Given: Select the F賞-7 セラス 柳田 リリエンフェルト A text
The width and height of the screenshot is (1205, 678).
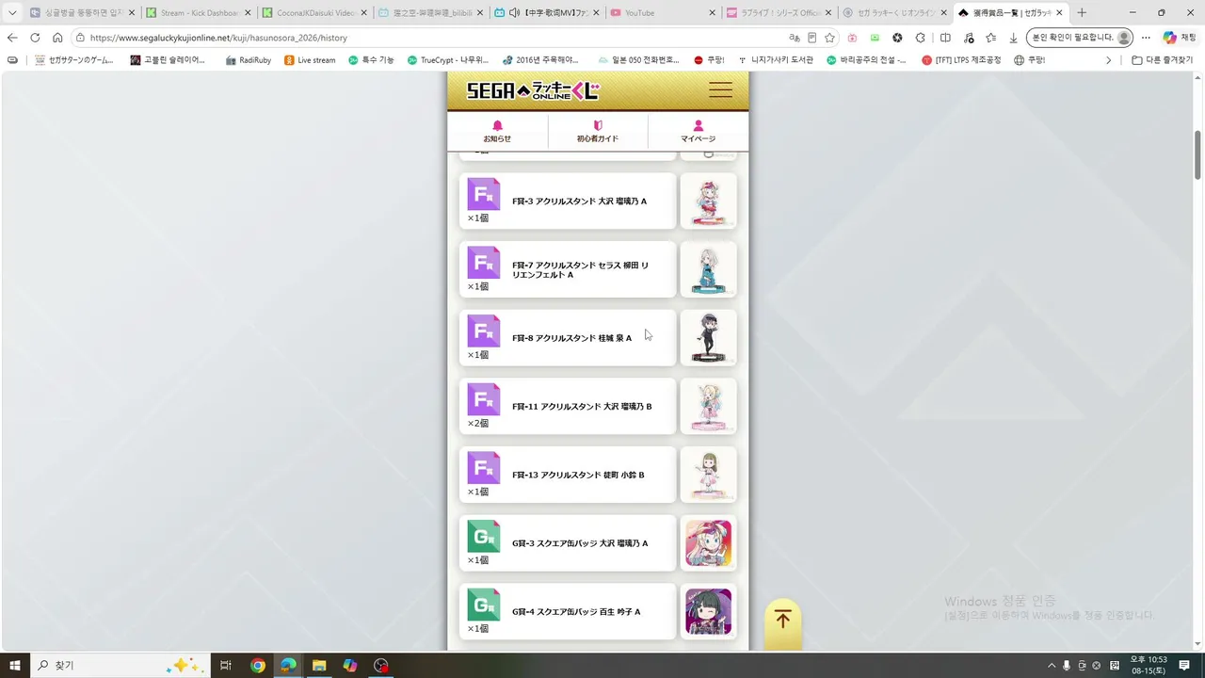Looking at the screenshot, I should 580,270.
